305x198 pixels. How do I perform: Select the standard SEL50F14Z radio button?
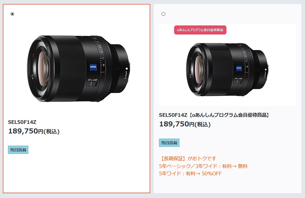(12, 14)
